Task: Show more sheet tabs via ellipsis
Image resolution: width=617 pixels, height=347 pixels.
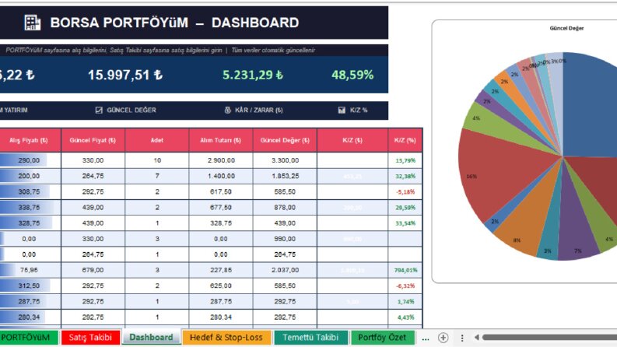Action: pyautogui.click(x=426, y=338)
